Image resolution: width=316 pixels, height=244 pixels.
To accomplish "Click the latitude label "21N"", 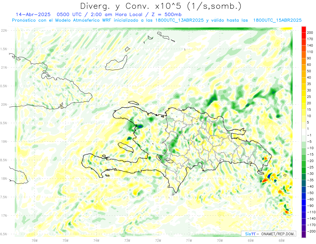I will coord(4,67).
